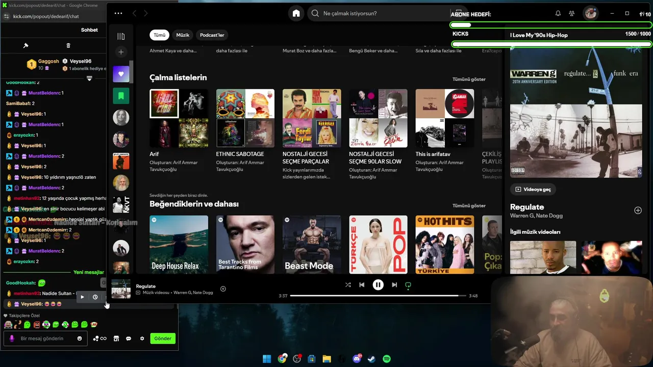
Task: Open Spotify's three-dot main menu
Action: (x=118, y=13)
